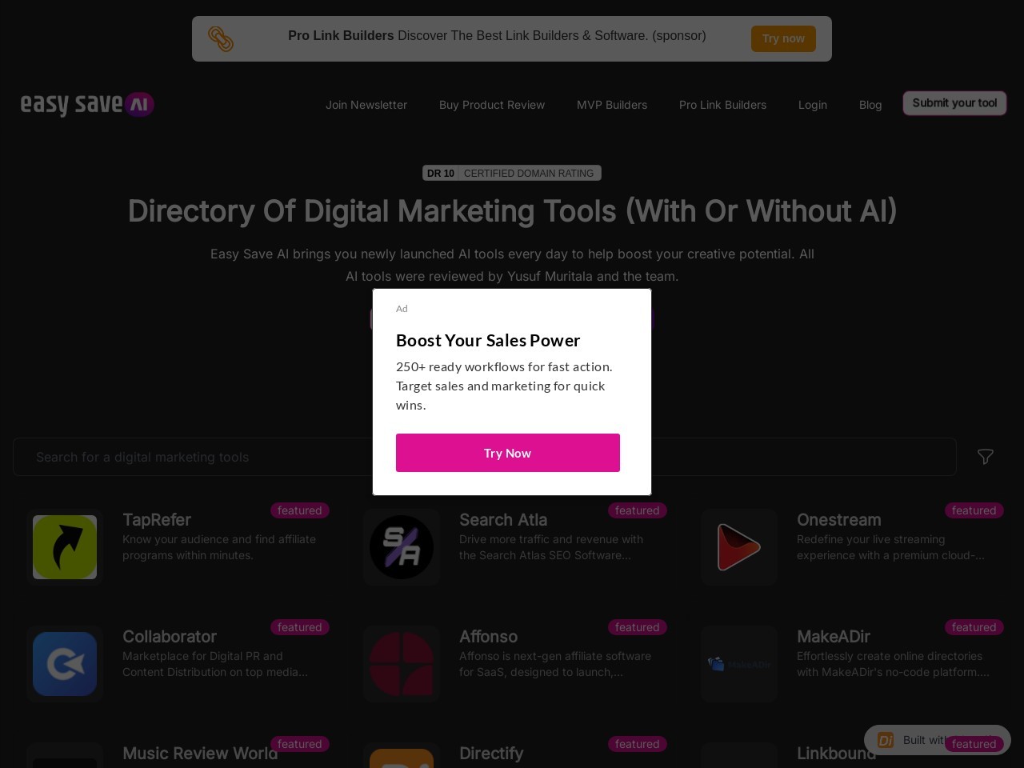Go to Join Newsletter in navigation
This screenshot has height=768, width=1024.
tap(366, 105)
